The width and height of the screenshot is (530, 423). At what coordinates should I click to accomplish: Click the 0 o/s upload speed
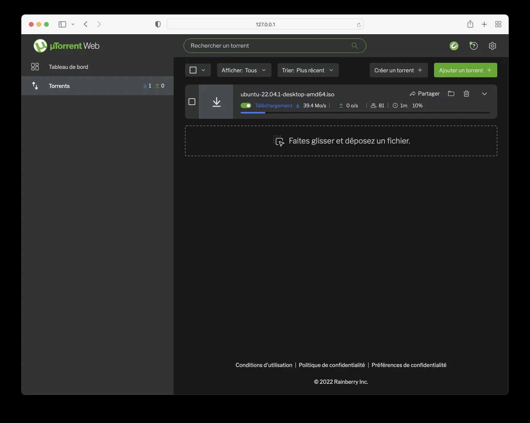(x=352, y=105)
